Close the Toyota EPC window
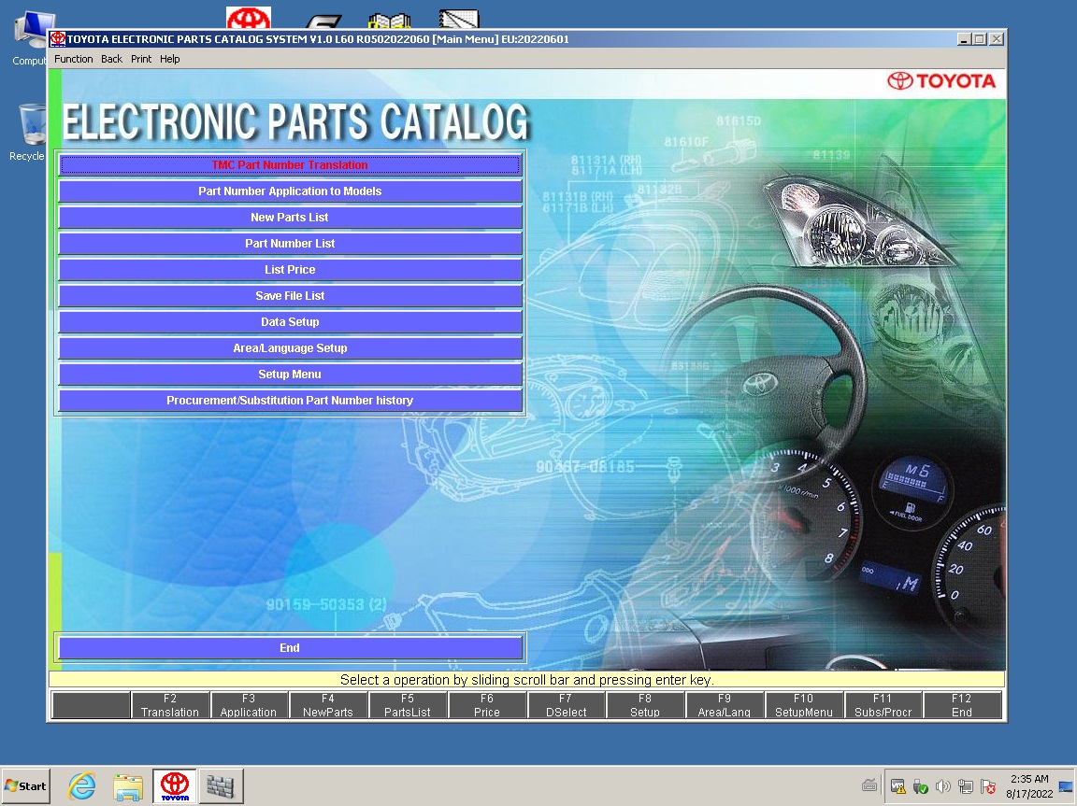This screenshot has width=1077, height=806. tap(997, 40)
